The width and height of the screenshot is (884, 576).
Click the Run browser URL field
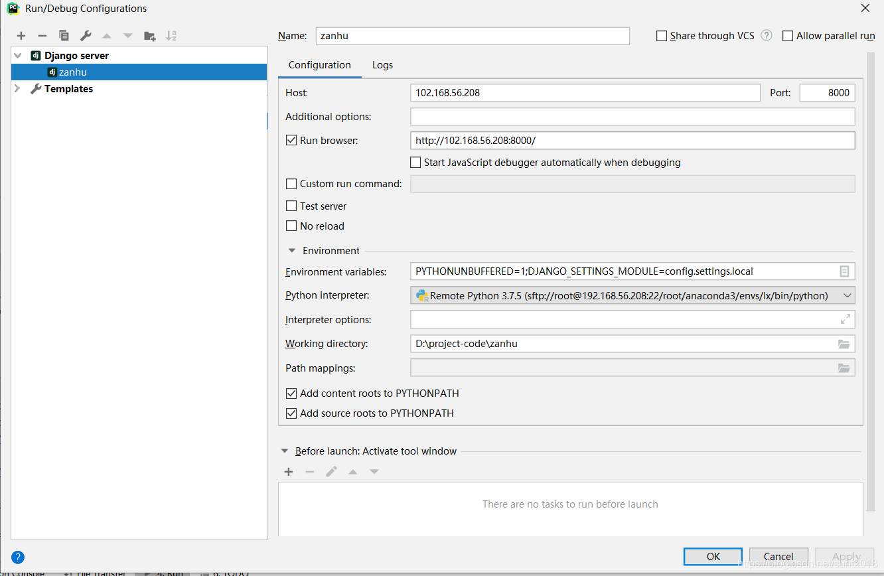pos(632,141)
